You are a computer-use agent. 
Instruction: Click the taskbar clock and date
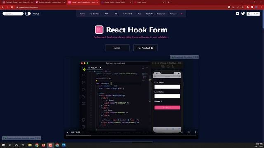(259, 145)
